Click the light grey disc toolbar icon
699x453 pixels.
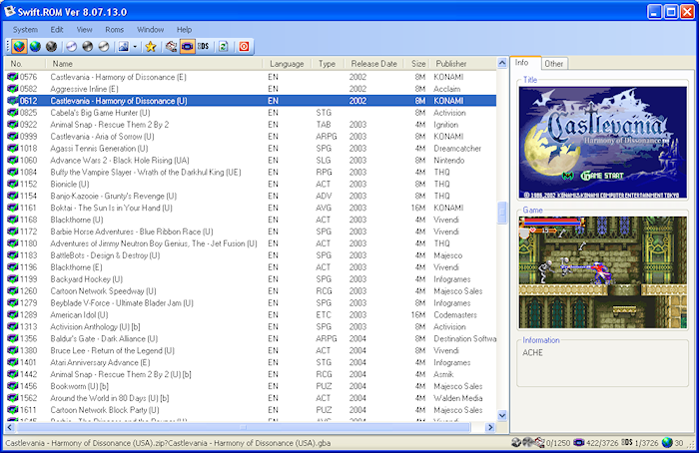104,46
